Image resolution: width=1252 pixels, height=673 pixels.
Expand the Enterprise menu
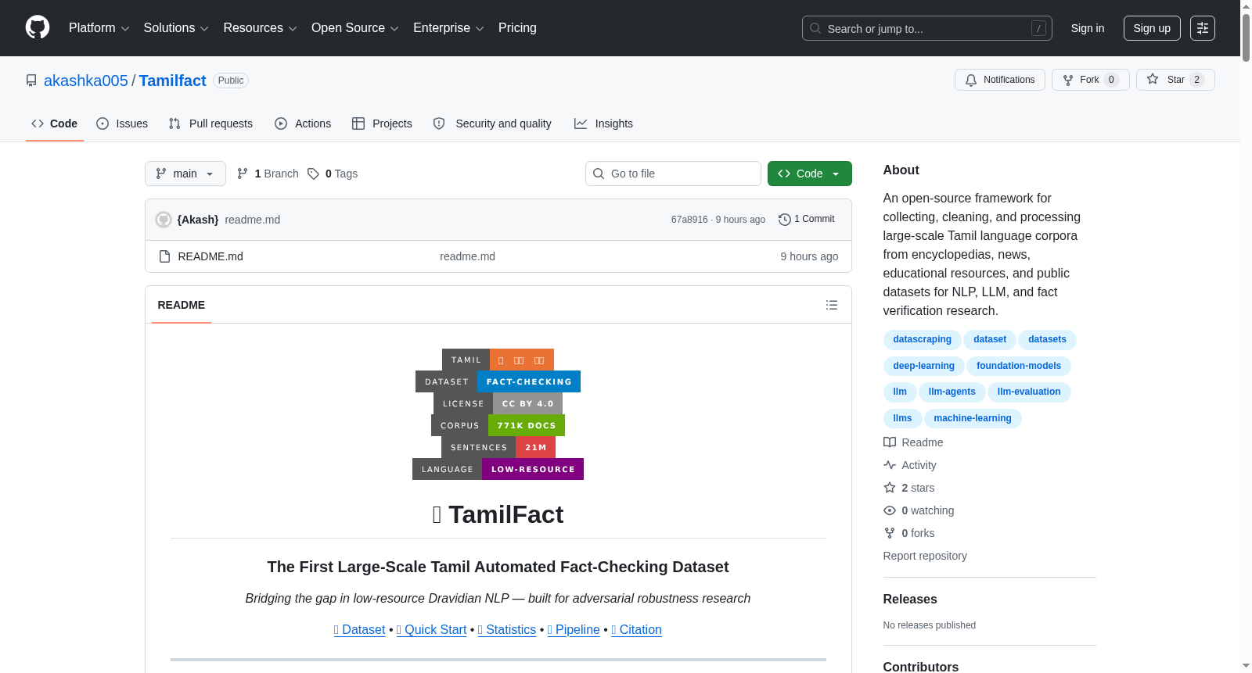pos(448,28)
